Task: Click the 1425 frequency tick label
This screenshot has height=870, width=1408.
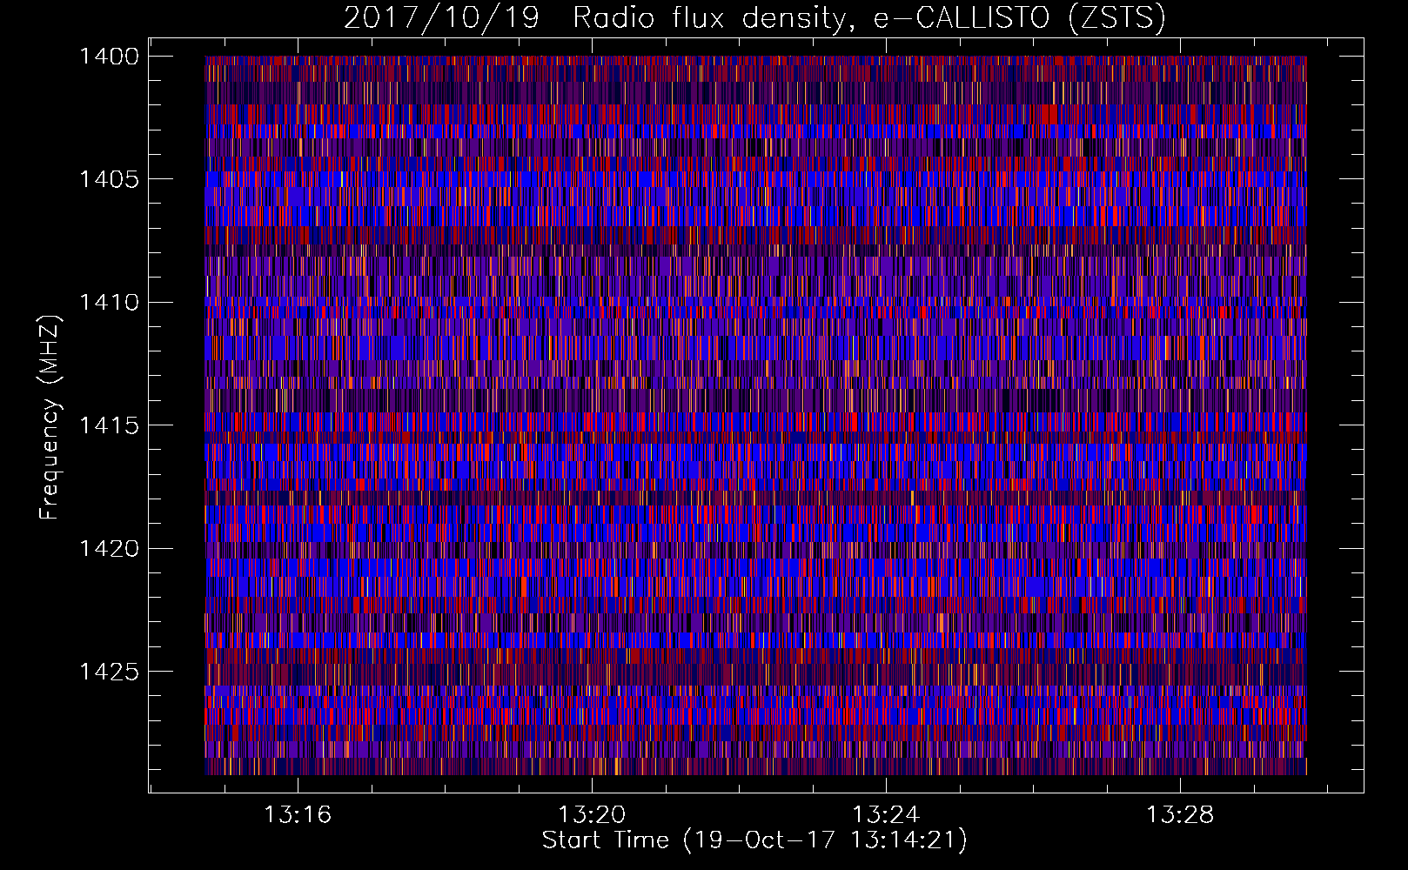Action: [x=109, y=672]
